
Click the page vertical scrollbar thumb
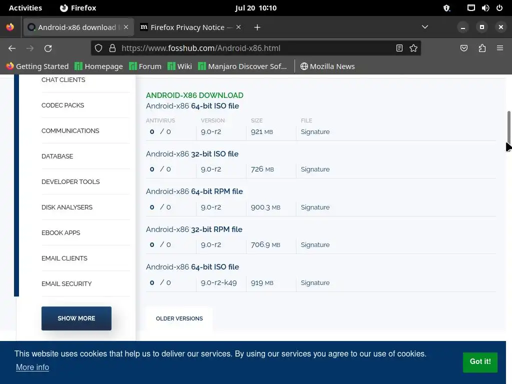tap(508, 130)
